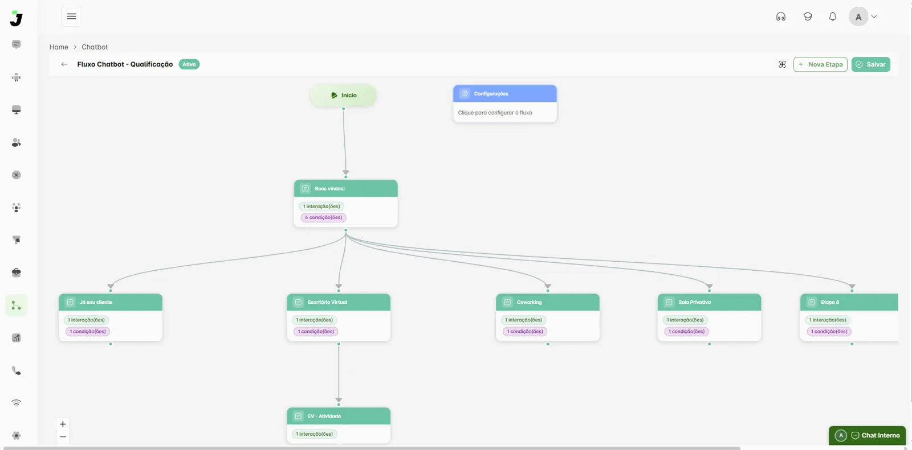Open the Configurações node
Viewport: 912px width, 450px height.
pyautogui.click(x=505, y=104)
